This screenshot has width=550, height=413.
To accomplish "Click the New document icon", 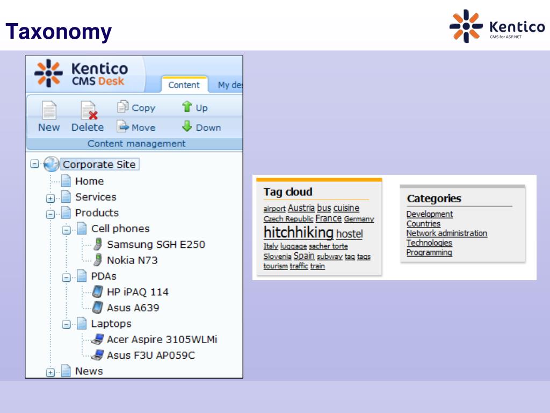I will (49, 110).
